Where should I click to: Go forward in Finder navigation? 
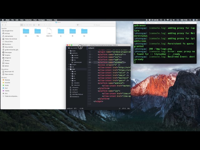(5, 25)
